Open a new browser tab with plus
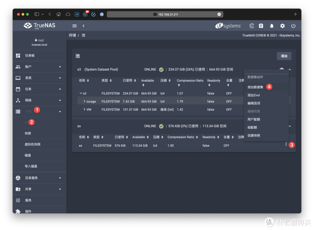This screenshot has width=314, height=230. point(295,14)
